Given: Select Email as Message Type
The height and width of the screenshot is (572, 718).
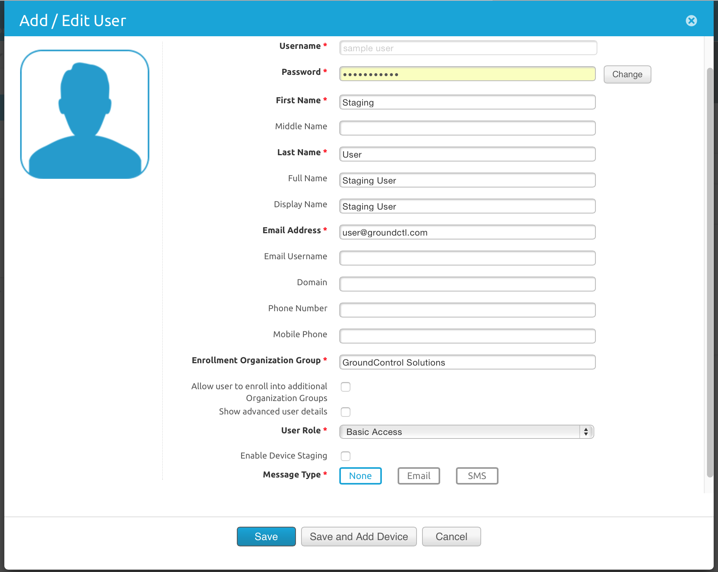Looking at the screenshot, I should [419, 475].
